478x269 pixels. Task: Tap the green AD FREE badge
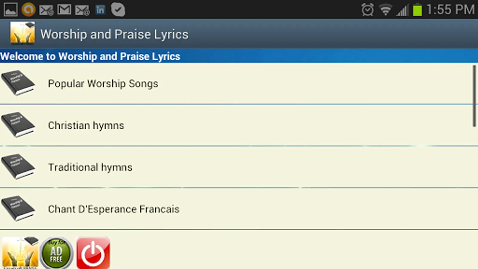tap(56, 253)
